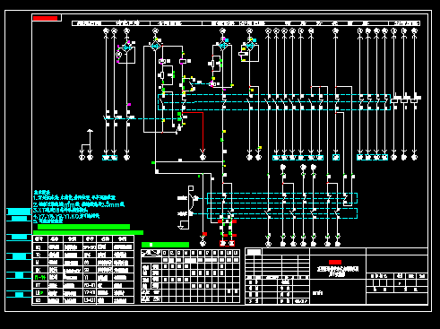Click the motor symbol circle marked M
The width and height of the screenshot is (440, 329).
pyautogui.click(x=118, y=54)
